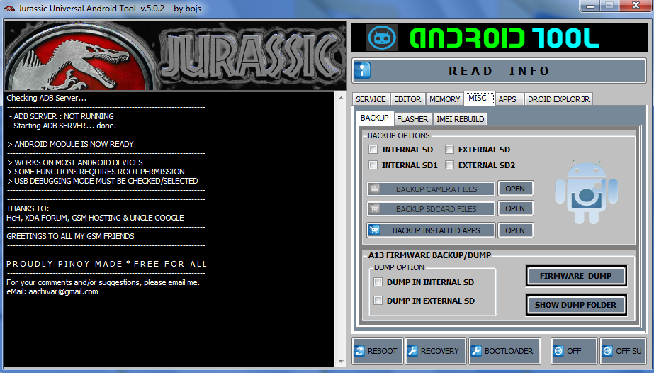Click the log scrollbar down arrow

[341, 362]
